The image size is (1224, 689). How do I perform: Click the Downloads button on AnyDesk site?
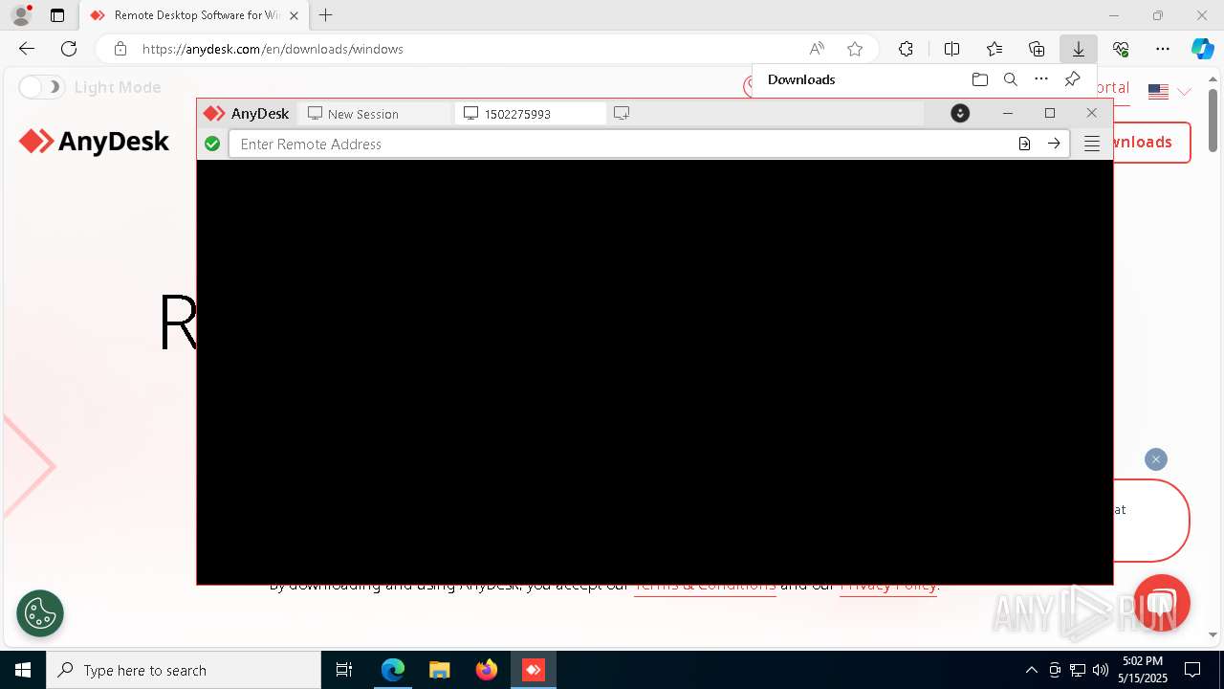(1152, 142)
